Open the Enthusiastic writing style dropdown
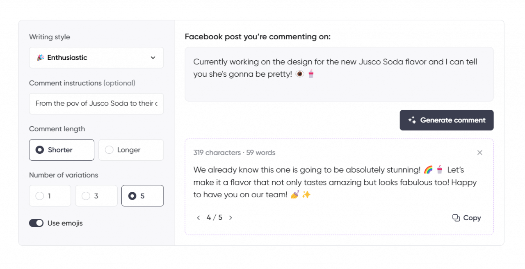This screenshot has height=269, width=525. (96, 57)
